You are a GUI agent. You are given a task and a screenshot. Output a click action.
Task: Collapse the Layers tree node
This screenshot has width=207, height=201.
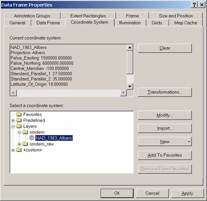pos(13,126)
